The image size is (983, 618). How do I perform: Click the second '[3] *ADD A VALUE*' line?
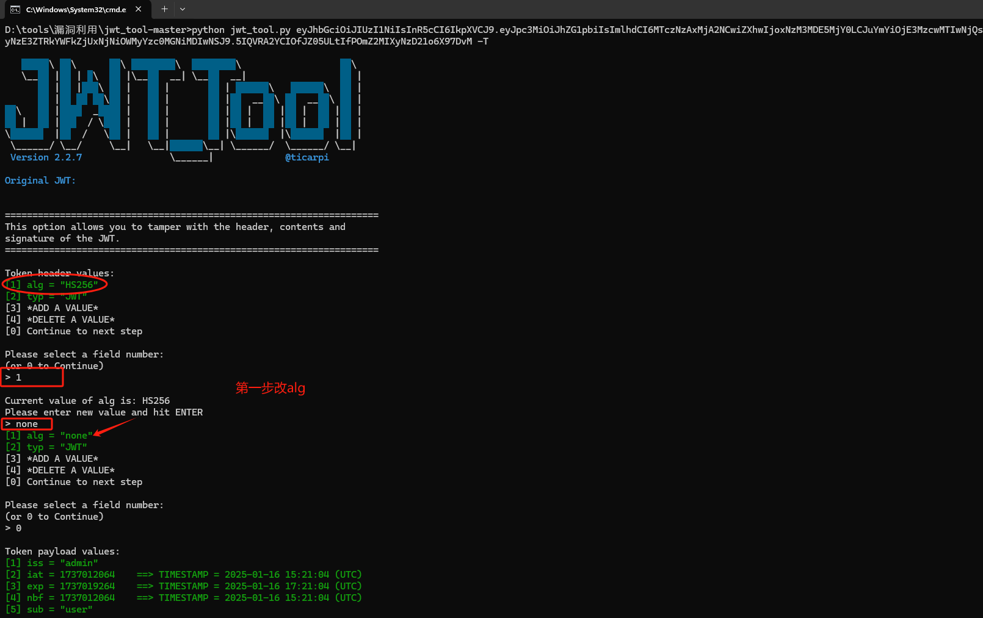point(52,459)
